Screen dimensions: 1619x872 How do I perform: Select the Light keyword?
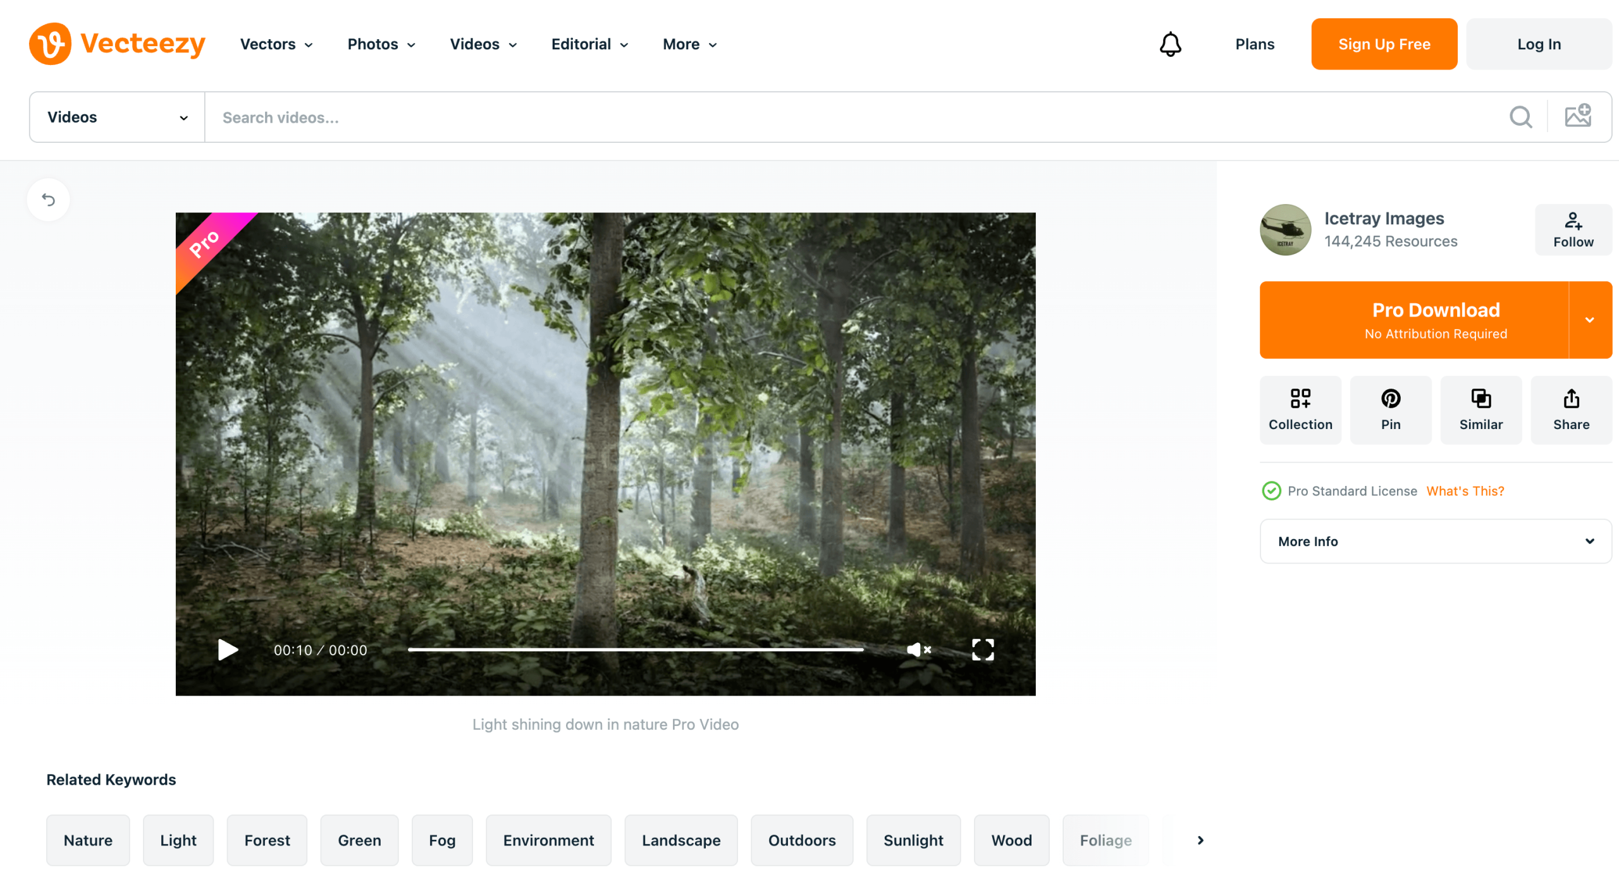tap(178, 840)
